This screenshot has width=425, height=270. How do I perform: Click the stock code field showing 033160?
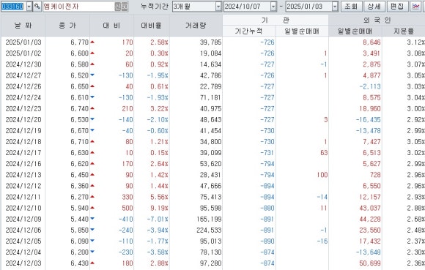click(x=13, y=7)
